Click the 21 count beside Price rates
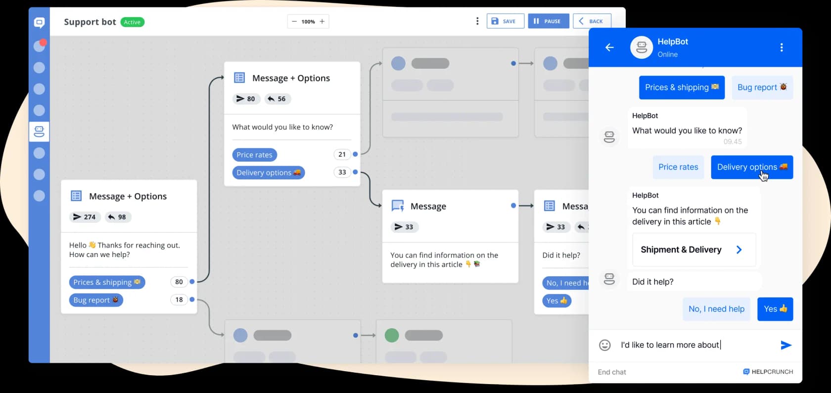The height and width of the screenshot is (393, 831). [342, 154]
